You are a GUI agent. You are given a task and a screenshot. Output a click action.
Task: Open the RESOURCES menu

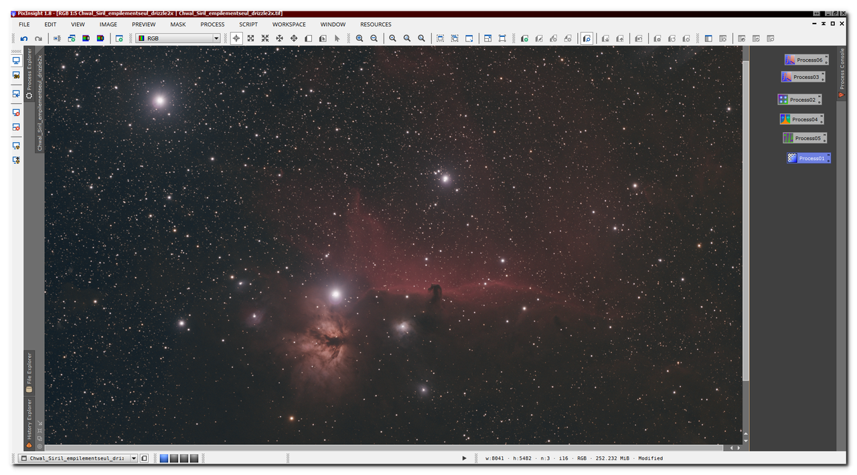pos(376,24)
